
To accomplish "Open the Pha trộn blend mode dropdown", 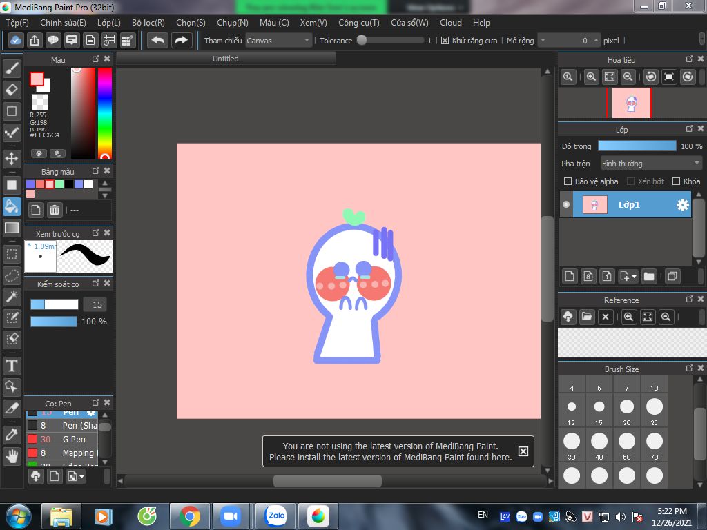I will tap(651, 164).
